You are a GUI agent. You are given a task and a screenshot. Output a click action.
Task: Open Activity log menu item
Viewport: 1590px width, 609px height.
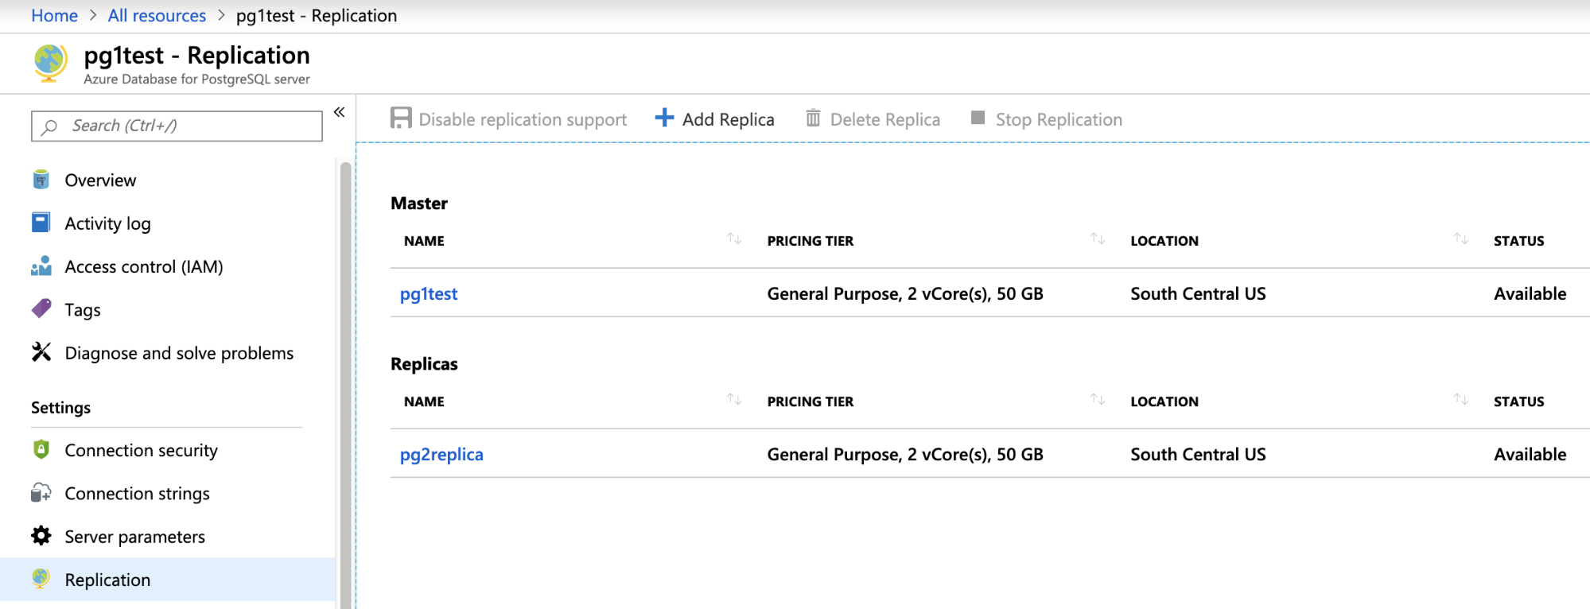(x=107, y=223)
